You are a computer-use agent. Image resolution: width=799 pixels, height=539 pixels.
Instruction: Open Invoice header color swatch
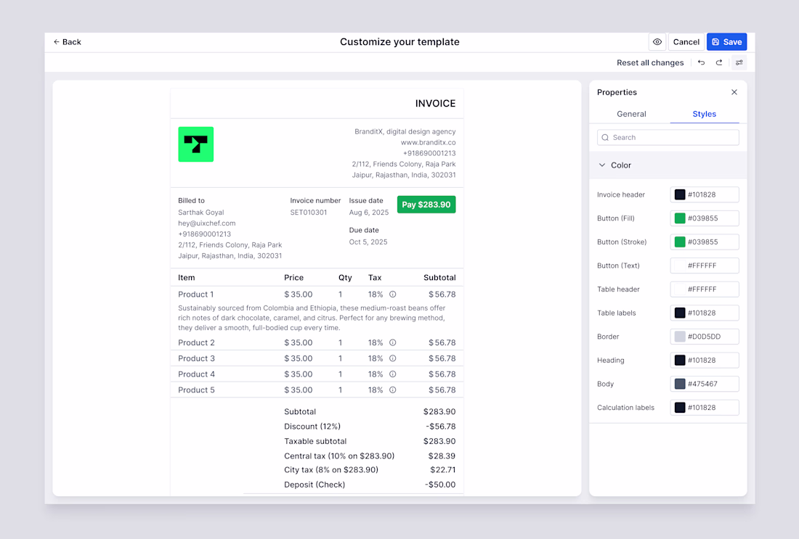point(680,194)
